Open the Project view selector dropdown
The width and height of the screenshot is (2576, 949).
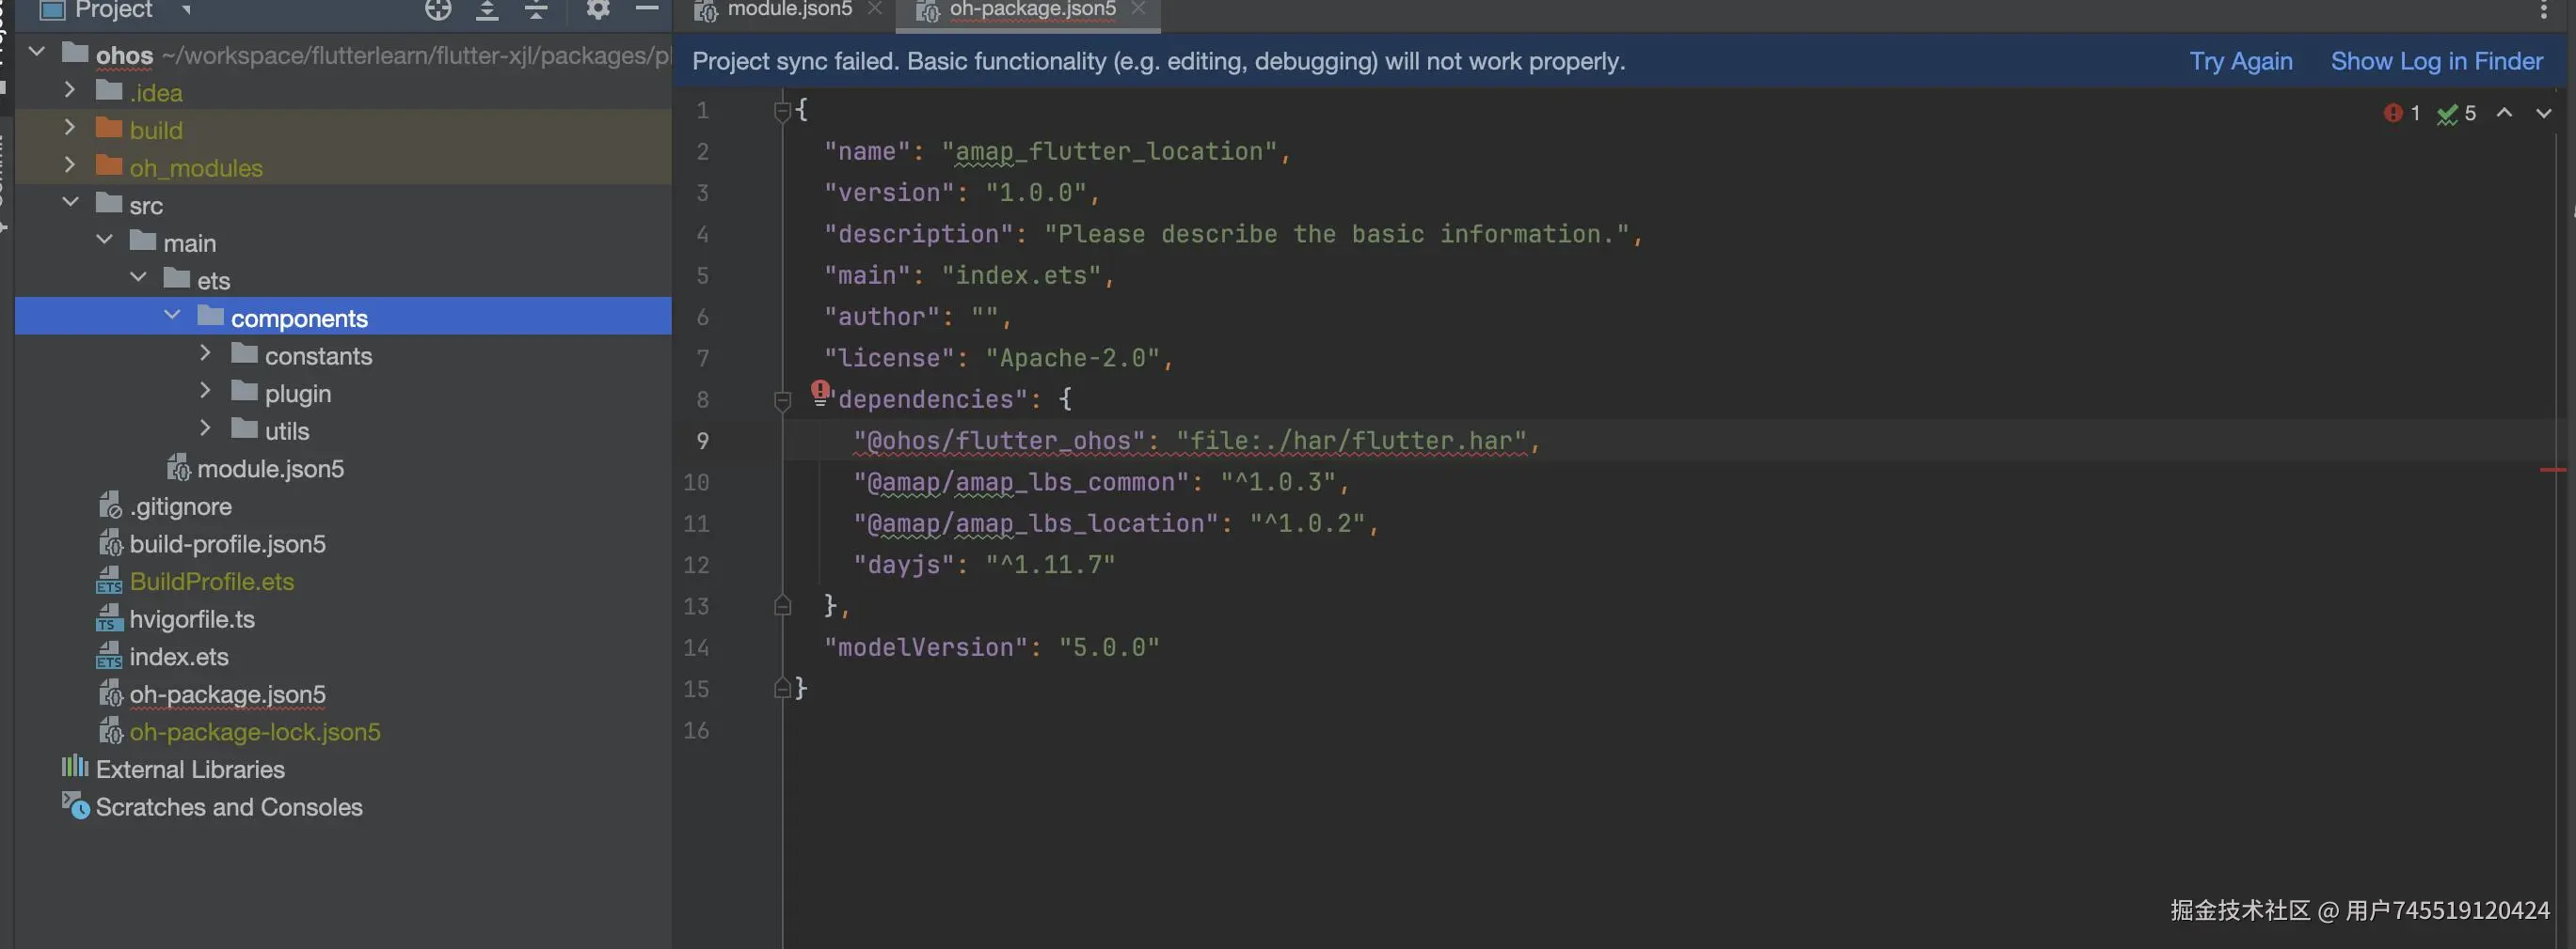pos(186,10)
